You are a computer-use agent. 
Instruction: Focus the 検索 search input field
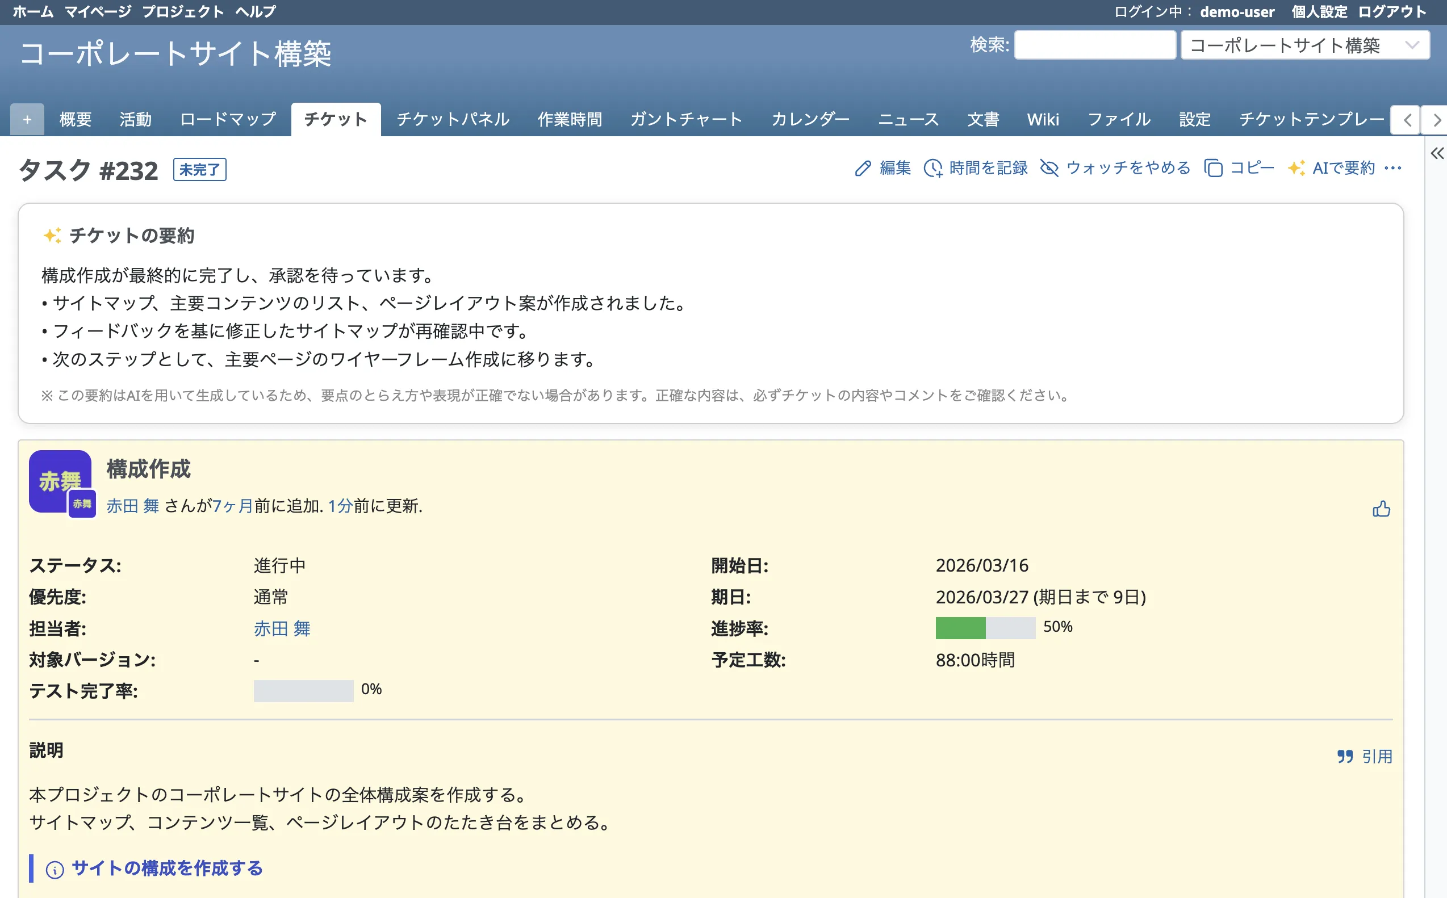(1094, 45)
